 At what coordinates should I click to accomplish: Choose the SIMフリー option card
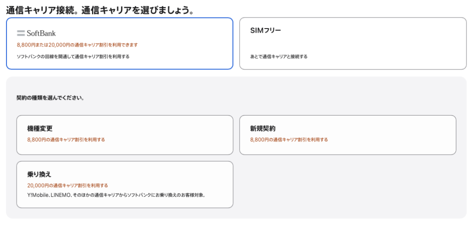[x=353, y=44]
